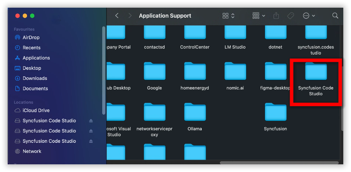Go to Downloads in the sidebar
The width and height of the screenshot is (351, 172).
click(35, 78)
